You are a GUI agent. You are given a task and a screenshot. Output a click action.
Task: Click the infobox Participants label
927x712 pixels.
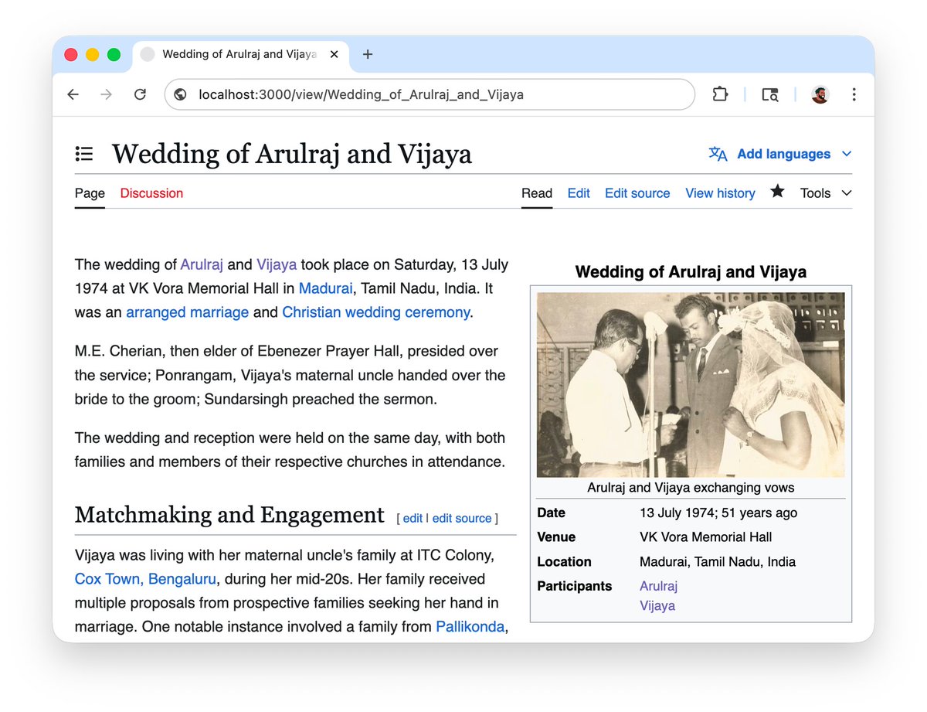tap(574, 586)
